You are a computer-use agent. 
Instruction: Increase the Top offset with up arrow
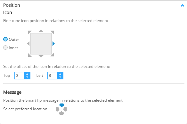pyautogui.click(x=27, y=74)
